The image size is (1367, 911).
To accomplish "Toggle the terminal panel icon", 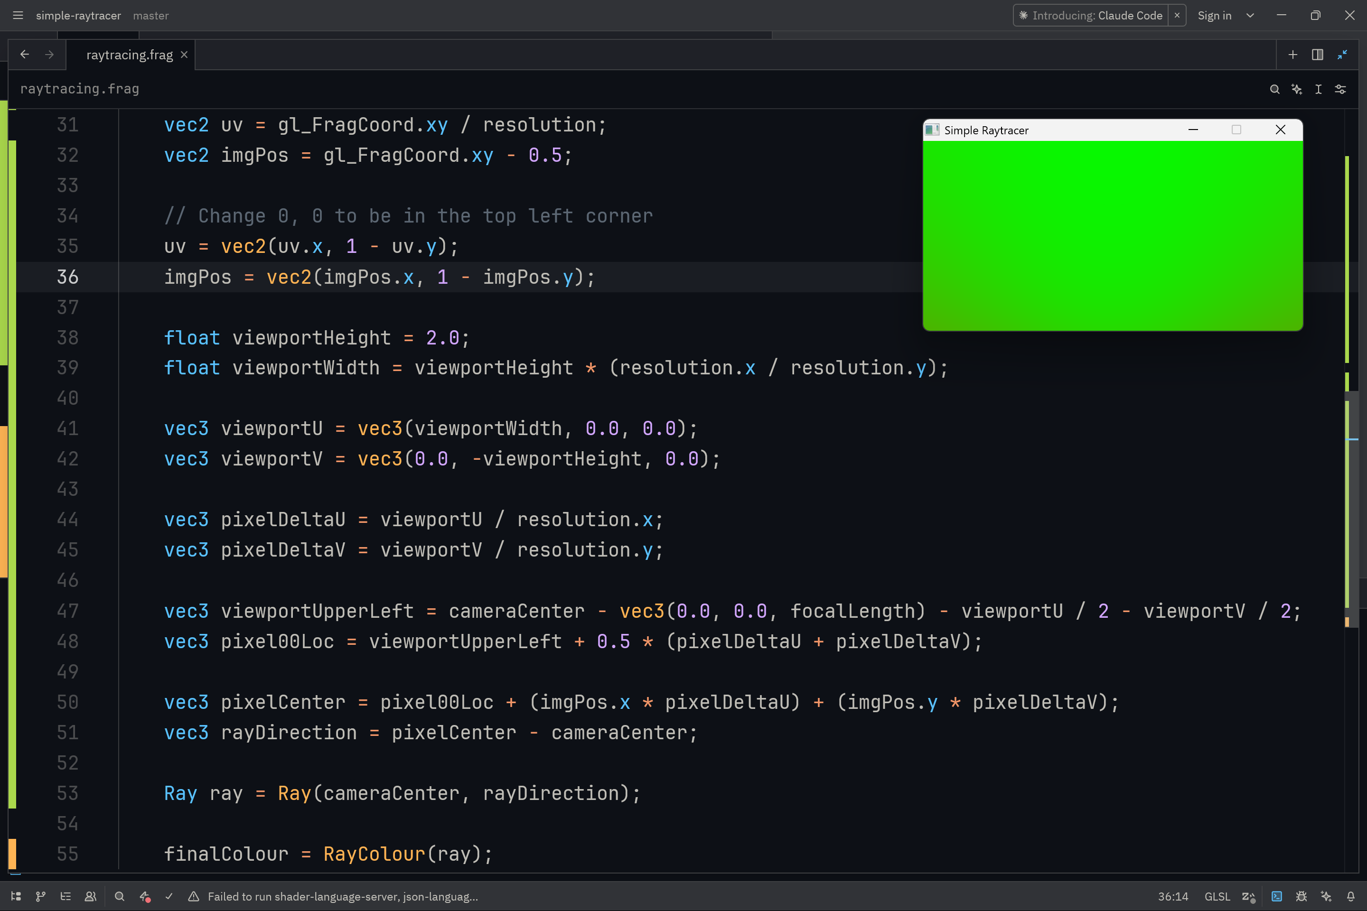I will pyautogui.click(x=1277, y=896).
